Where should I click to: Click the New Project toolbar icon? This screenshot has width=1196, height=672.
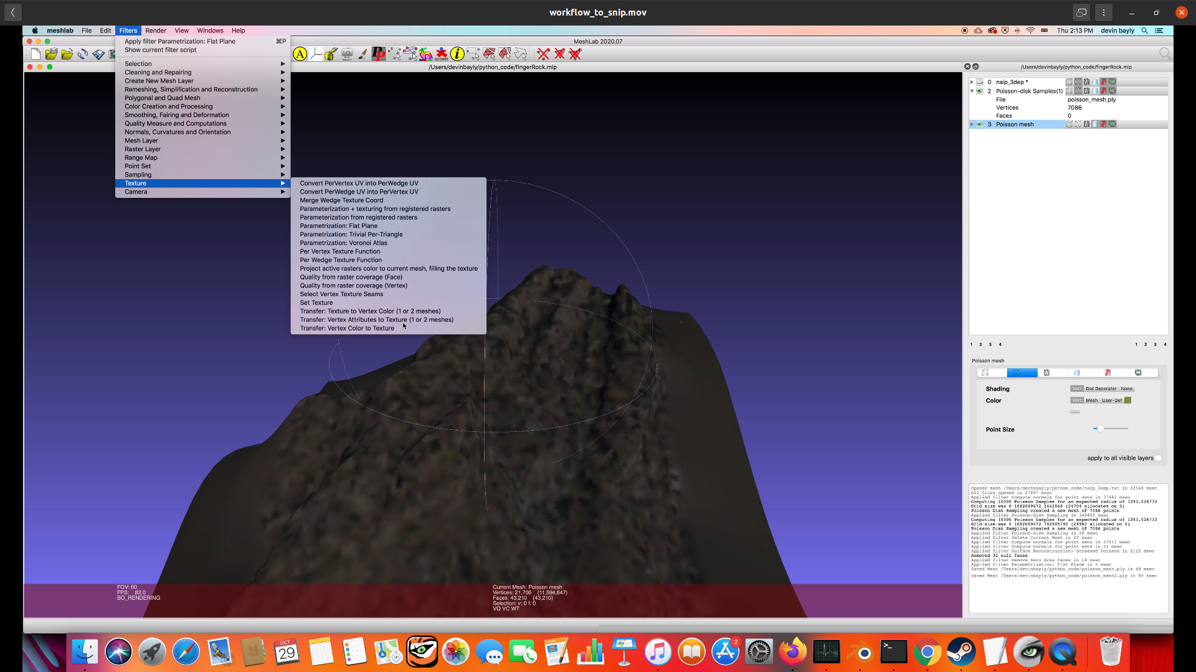[36, 54]
